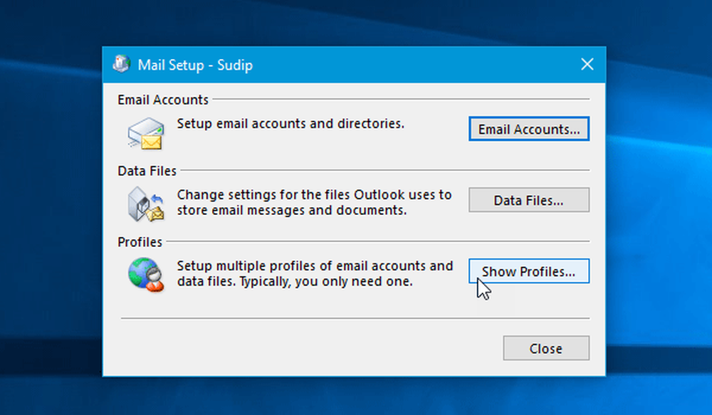Click "Setup email accounts and directories" text
Screen dimensions: 712x415
pos(290,123)
